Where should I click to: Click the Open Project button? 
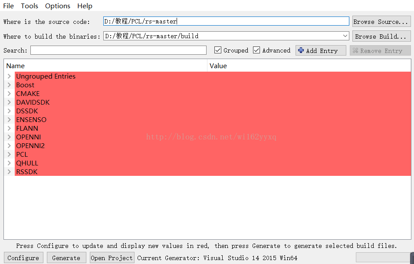[x=112, y=257]
